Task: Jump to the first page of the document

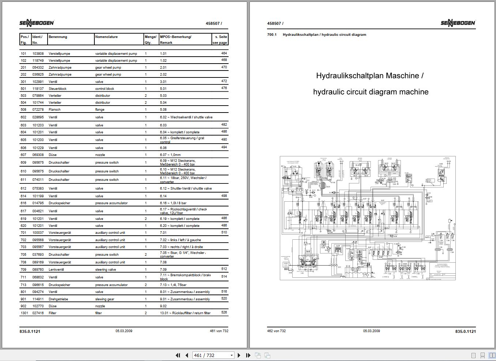Action: pos(178,355)
